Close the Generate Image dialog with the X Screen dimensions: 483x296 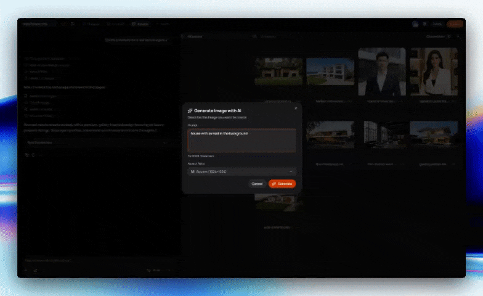[296, 109]
